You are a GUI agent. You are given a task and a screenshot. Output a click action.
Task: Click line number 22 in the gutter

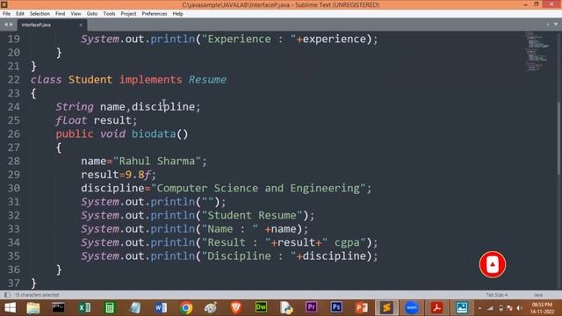[14, 80]
